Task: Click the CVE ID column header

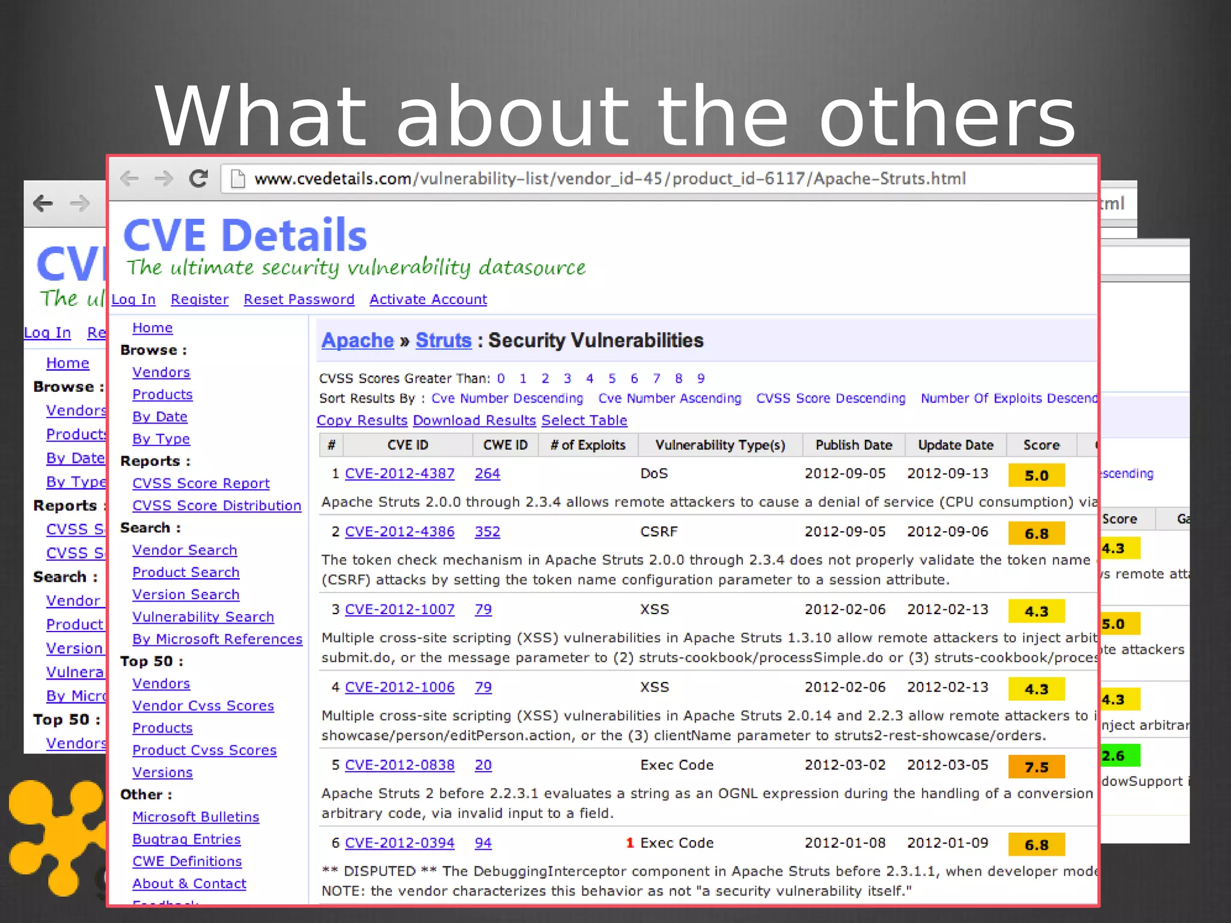Action: point(408,445)
